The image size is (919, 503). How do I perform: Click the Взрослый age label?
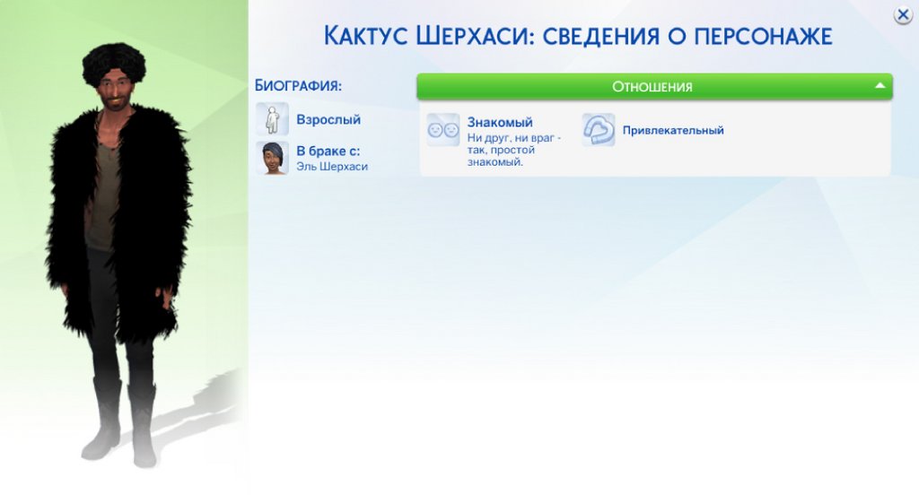(328, 119)
